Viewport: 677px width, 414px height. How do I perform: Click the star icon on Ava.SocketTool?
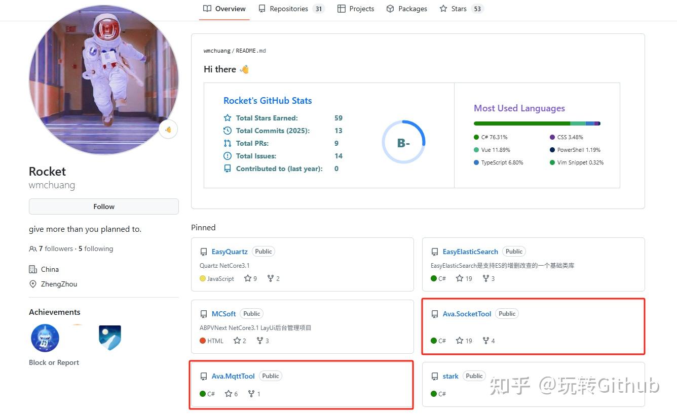click(460, 341)
